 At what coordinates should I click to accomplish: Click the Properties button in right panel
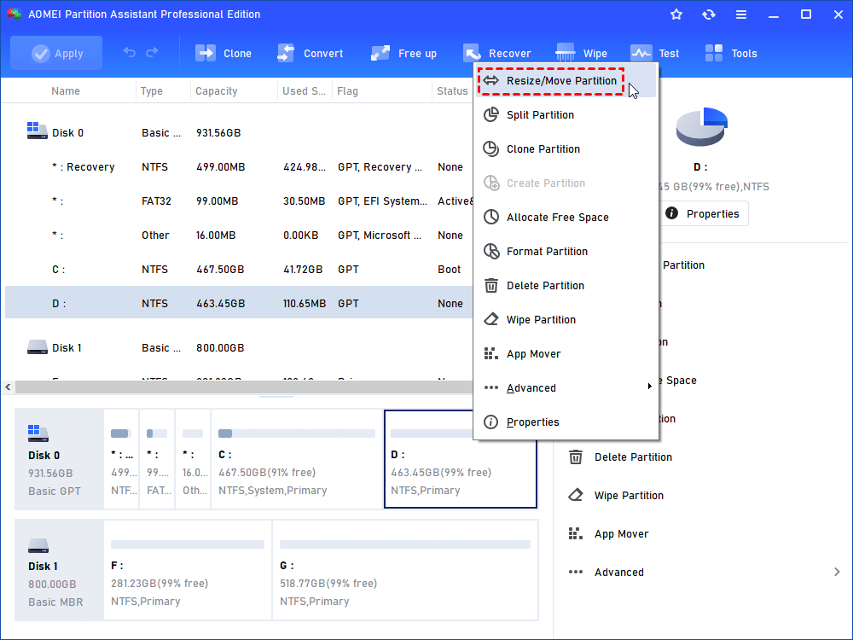click(x=703, y=213)
